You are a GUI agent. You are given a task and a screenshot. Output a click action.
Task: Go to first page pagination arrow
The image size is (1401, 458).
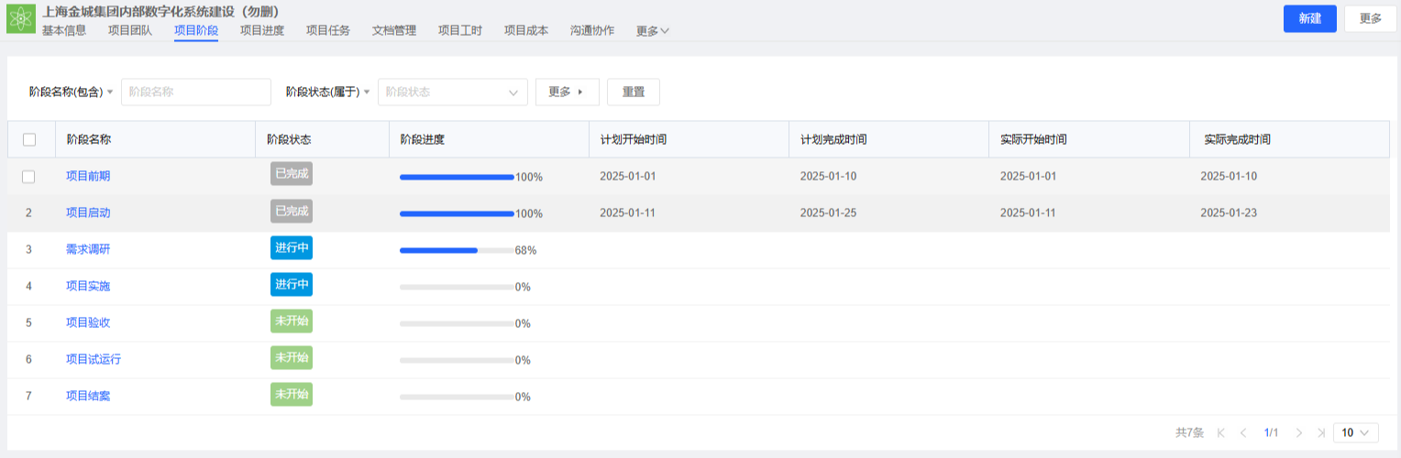pyautogui.click(x=1220, y=432)
